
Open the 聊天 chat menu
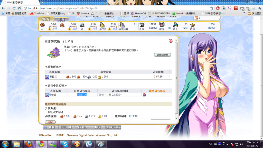[x=98, y=127]
